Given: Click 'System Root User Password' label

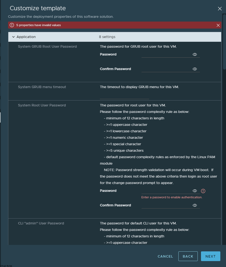Looking at the screenshot, I should point(42,105).
